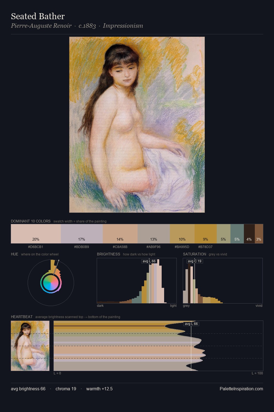Click the 'avg L 66' label in brightness histogram

tap(149, 261)
